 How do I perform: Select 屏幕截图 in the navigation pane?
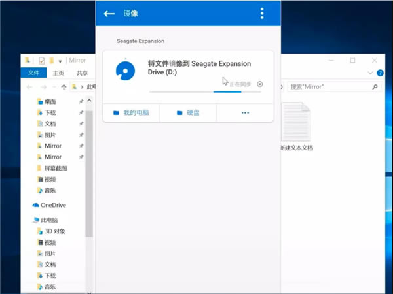pyautogui.click(x=52, y=169)
